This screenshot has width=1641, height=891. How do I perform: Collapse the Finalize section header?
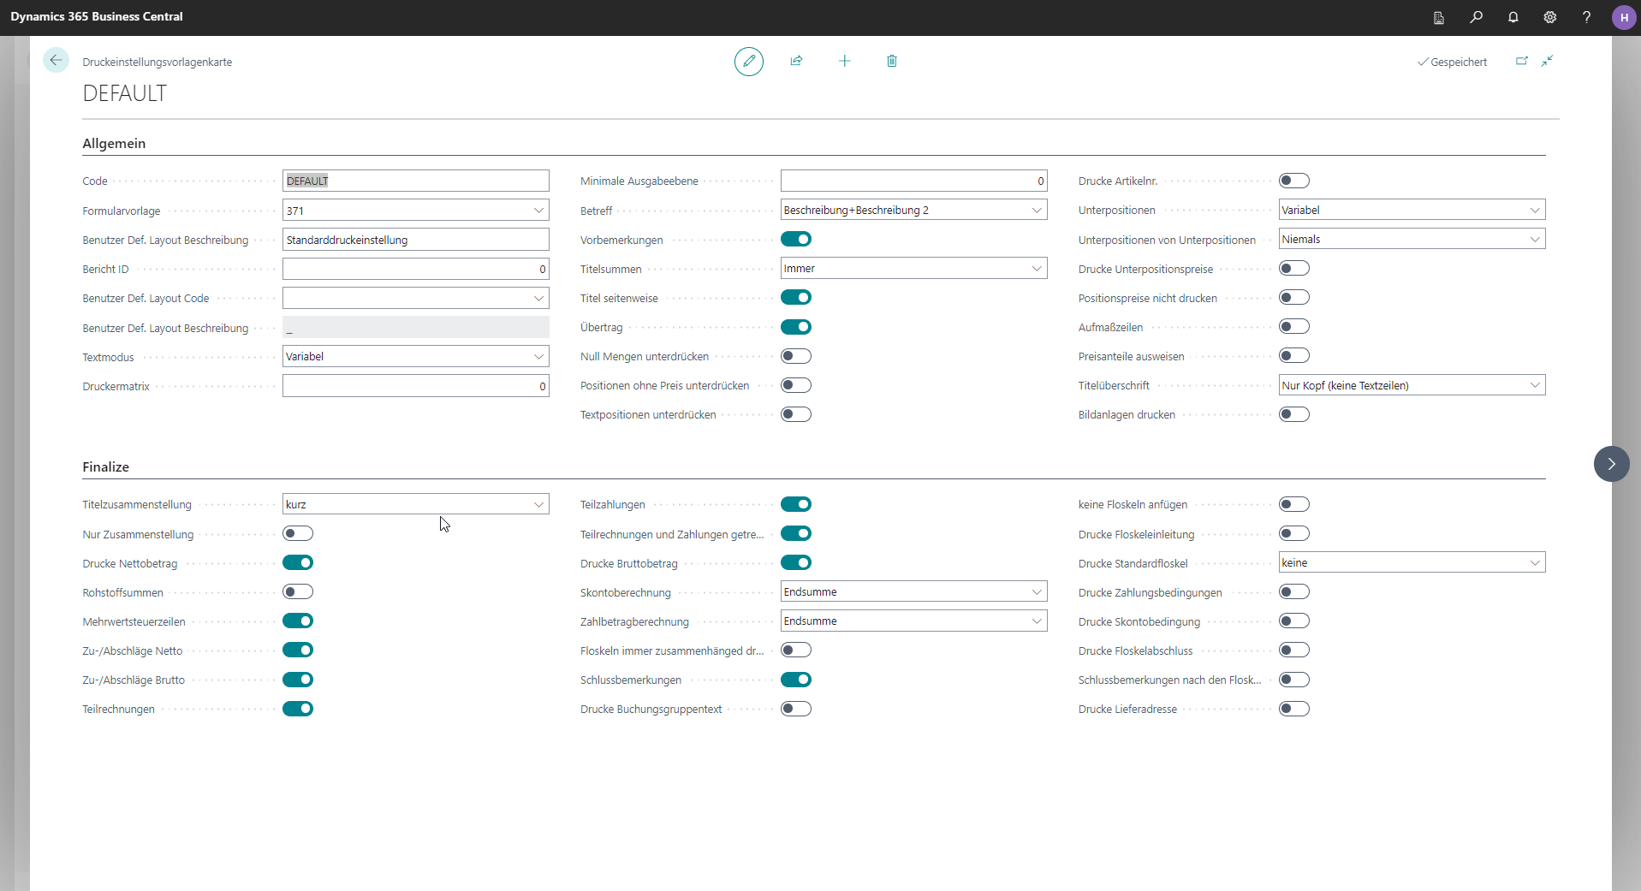click(105, 467)
